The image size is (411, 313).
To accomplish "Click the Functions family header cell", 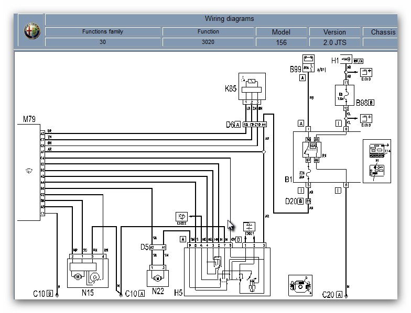I will click(103, 32).
